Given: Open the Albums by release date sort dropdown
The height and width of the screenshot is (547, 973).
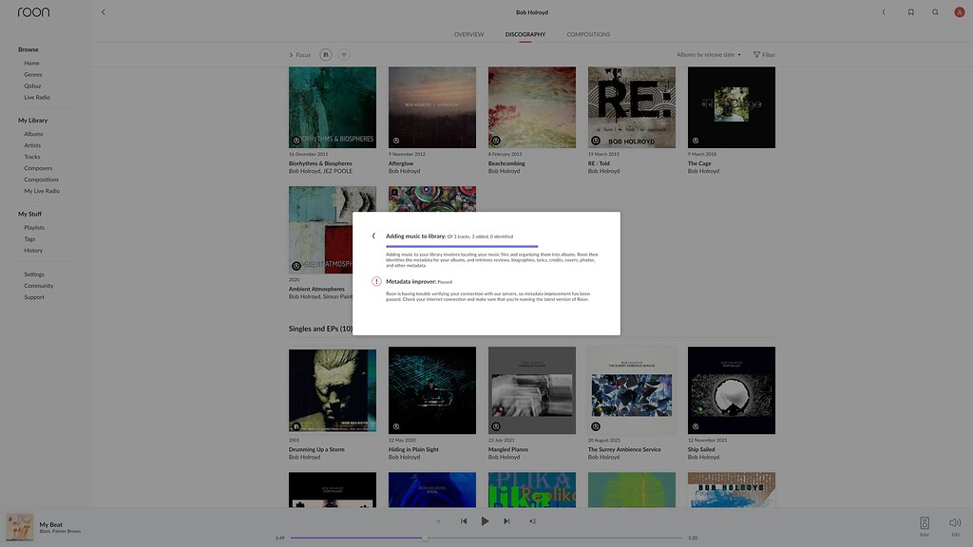Looking at the screenshot, I should 707,54.
